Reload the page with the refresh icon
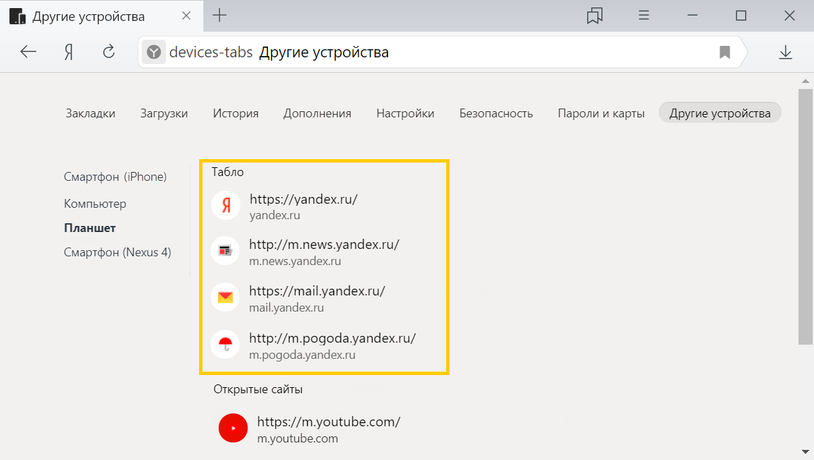Screen dimensions: 814x460 (x=109, y=52)
